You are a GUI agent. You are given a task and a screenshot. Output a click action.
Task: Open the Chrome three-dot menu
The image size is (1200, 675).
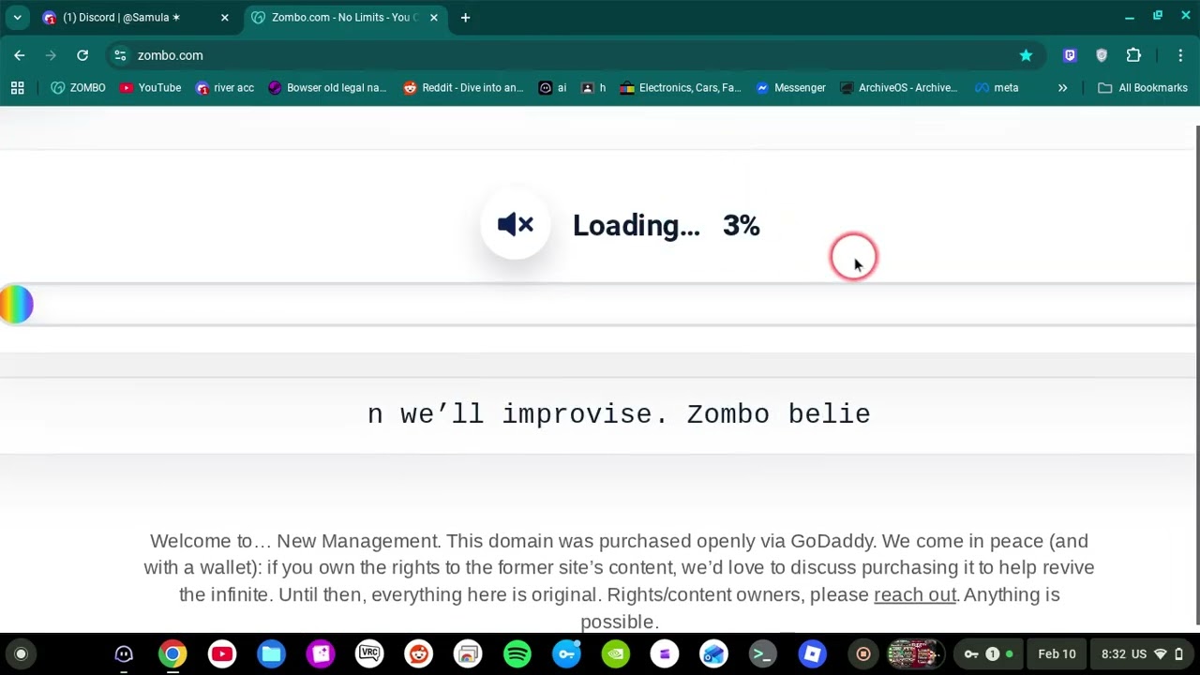tap(1180, 55)
